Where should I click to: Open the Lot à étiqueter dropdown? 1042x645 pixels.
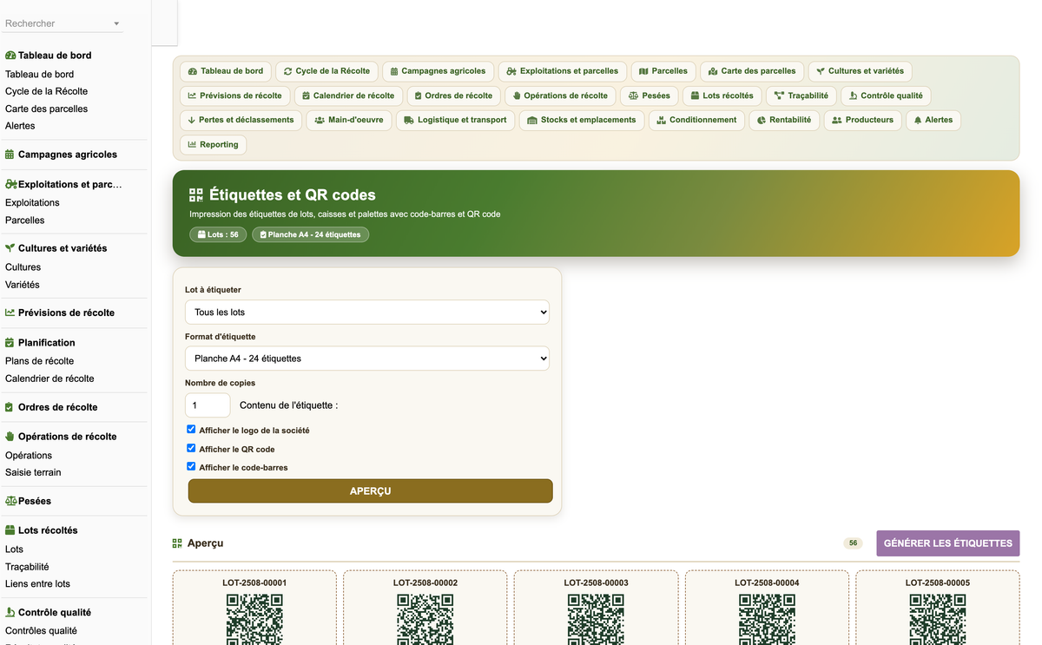pos(367,312)
